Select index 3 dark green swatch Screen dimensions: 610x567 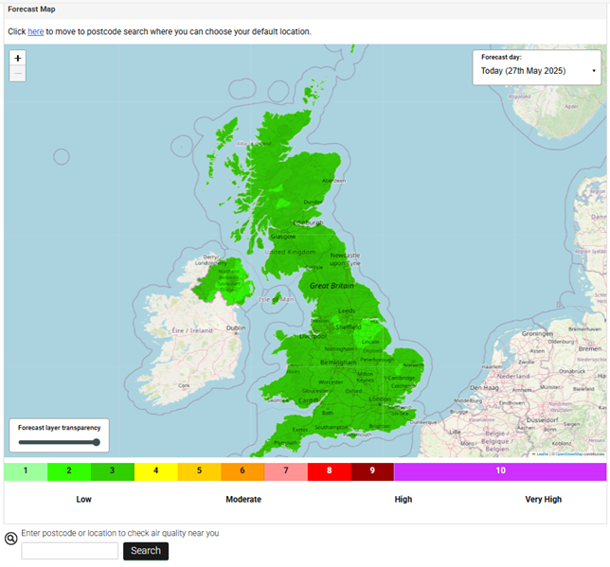[113, 471]
